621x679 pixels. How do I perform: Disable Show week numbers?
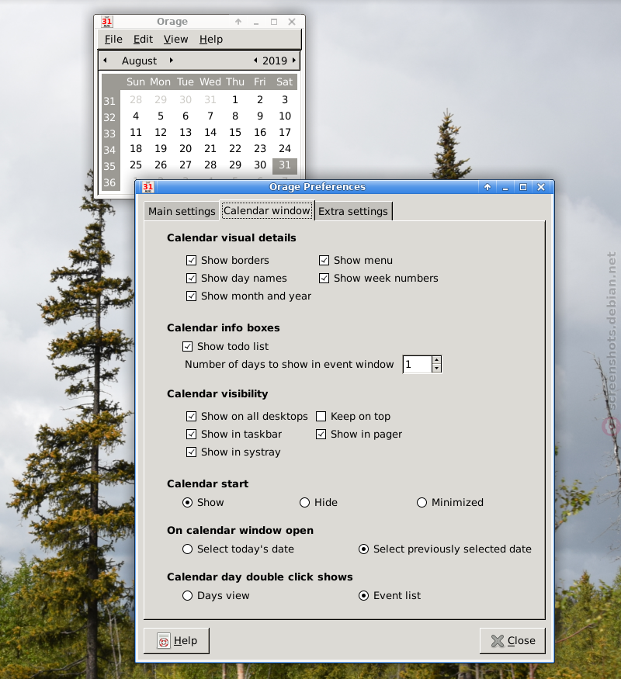pos(324,278)
